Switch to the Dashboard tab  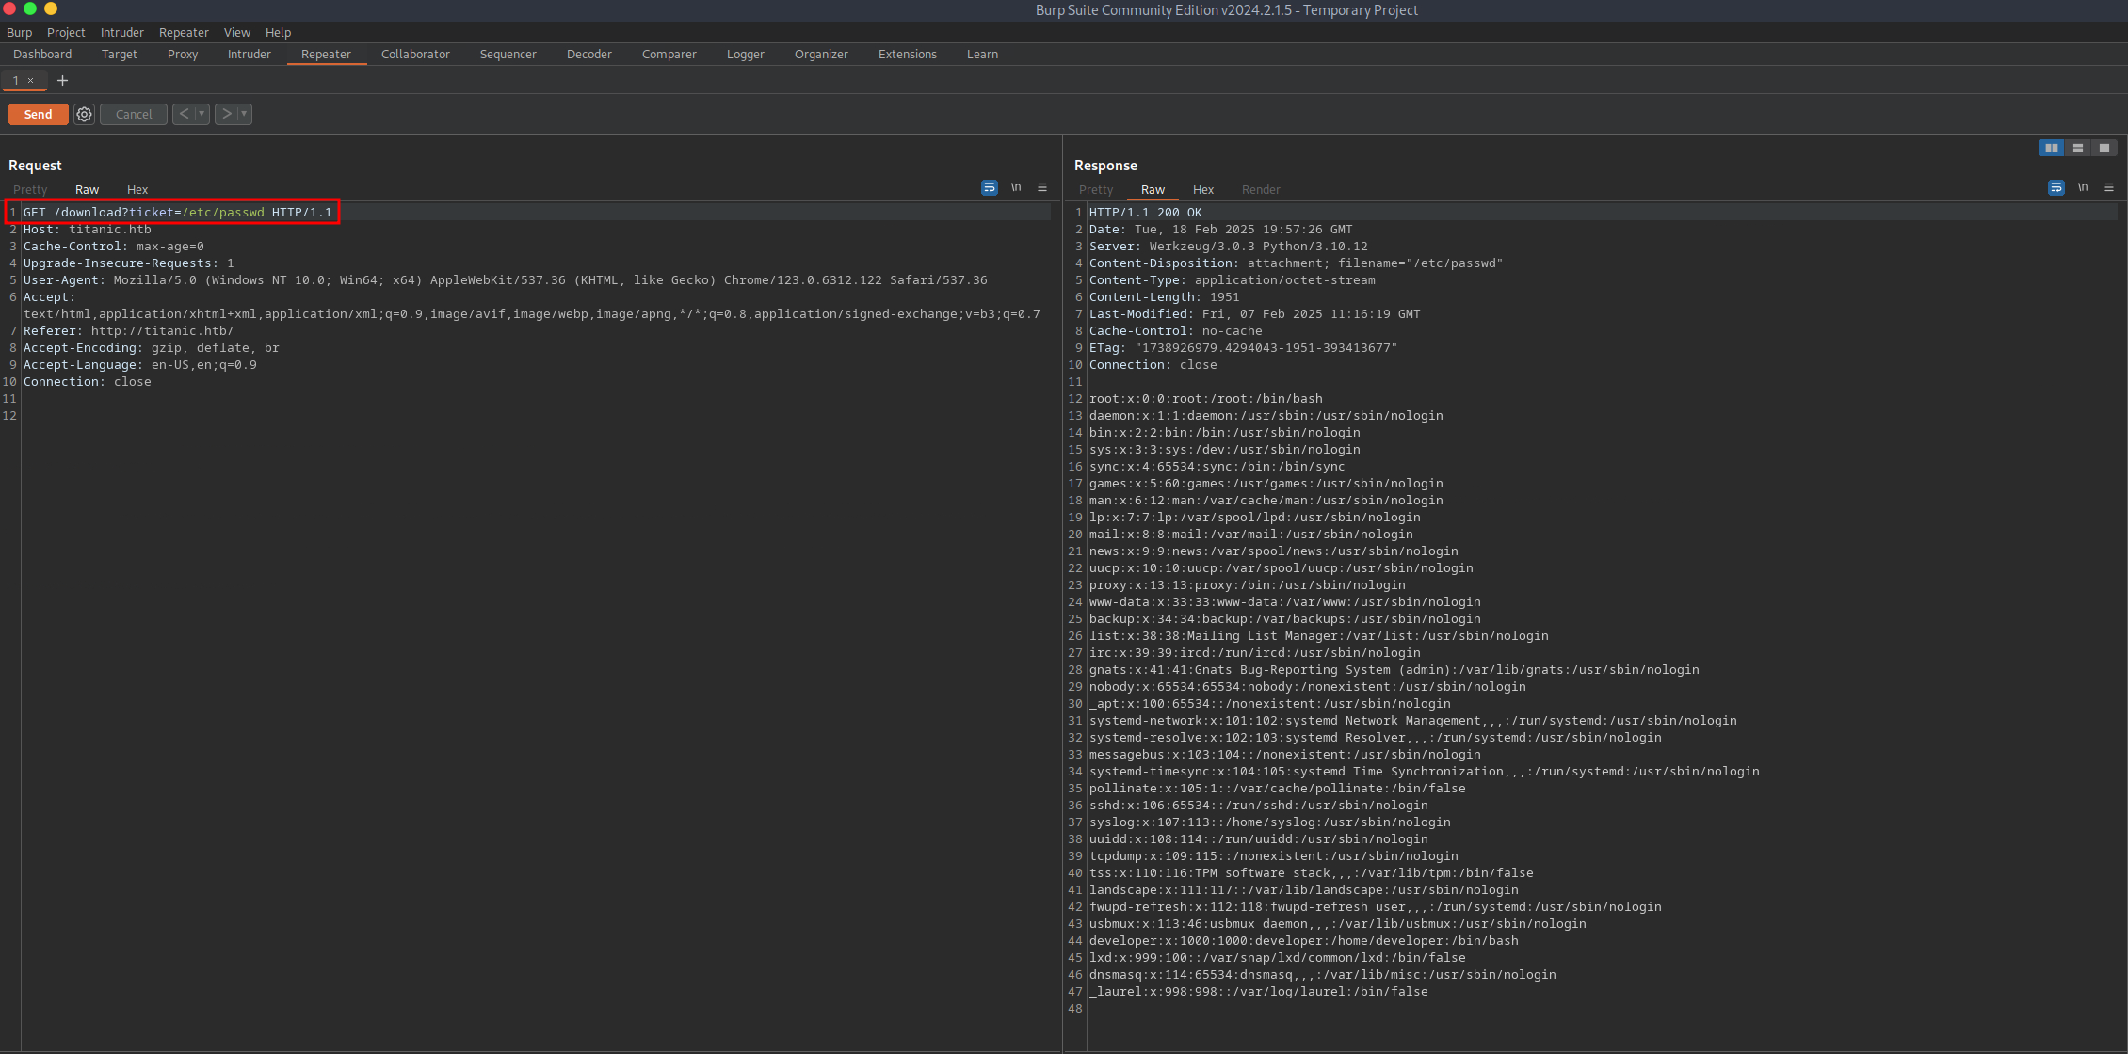point(42,54)
